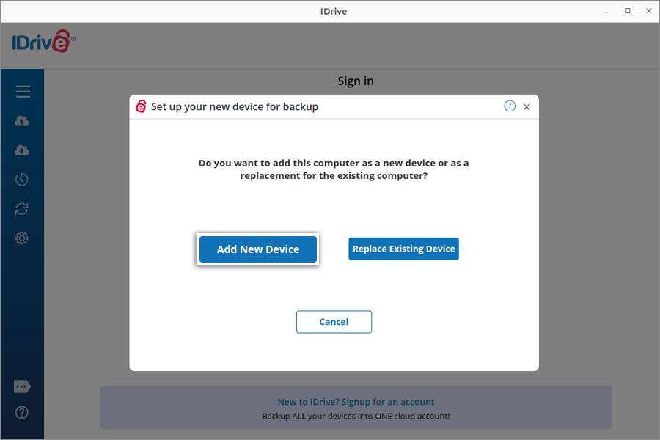Cancel the device setup dialog
This screenshot has width=660, height=440.
(x=334, y=322)
